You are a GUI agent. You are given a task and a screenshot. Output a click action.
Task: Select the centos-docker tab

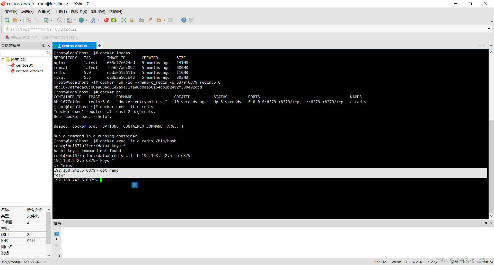click(73, 46)
